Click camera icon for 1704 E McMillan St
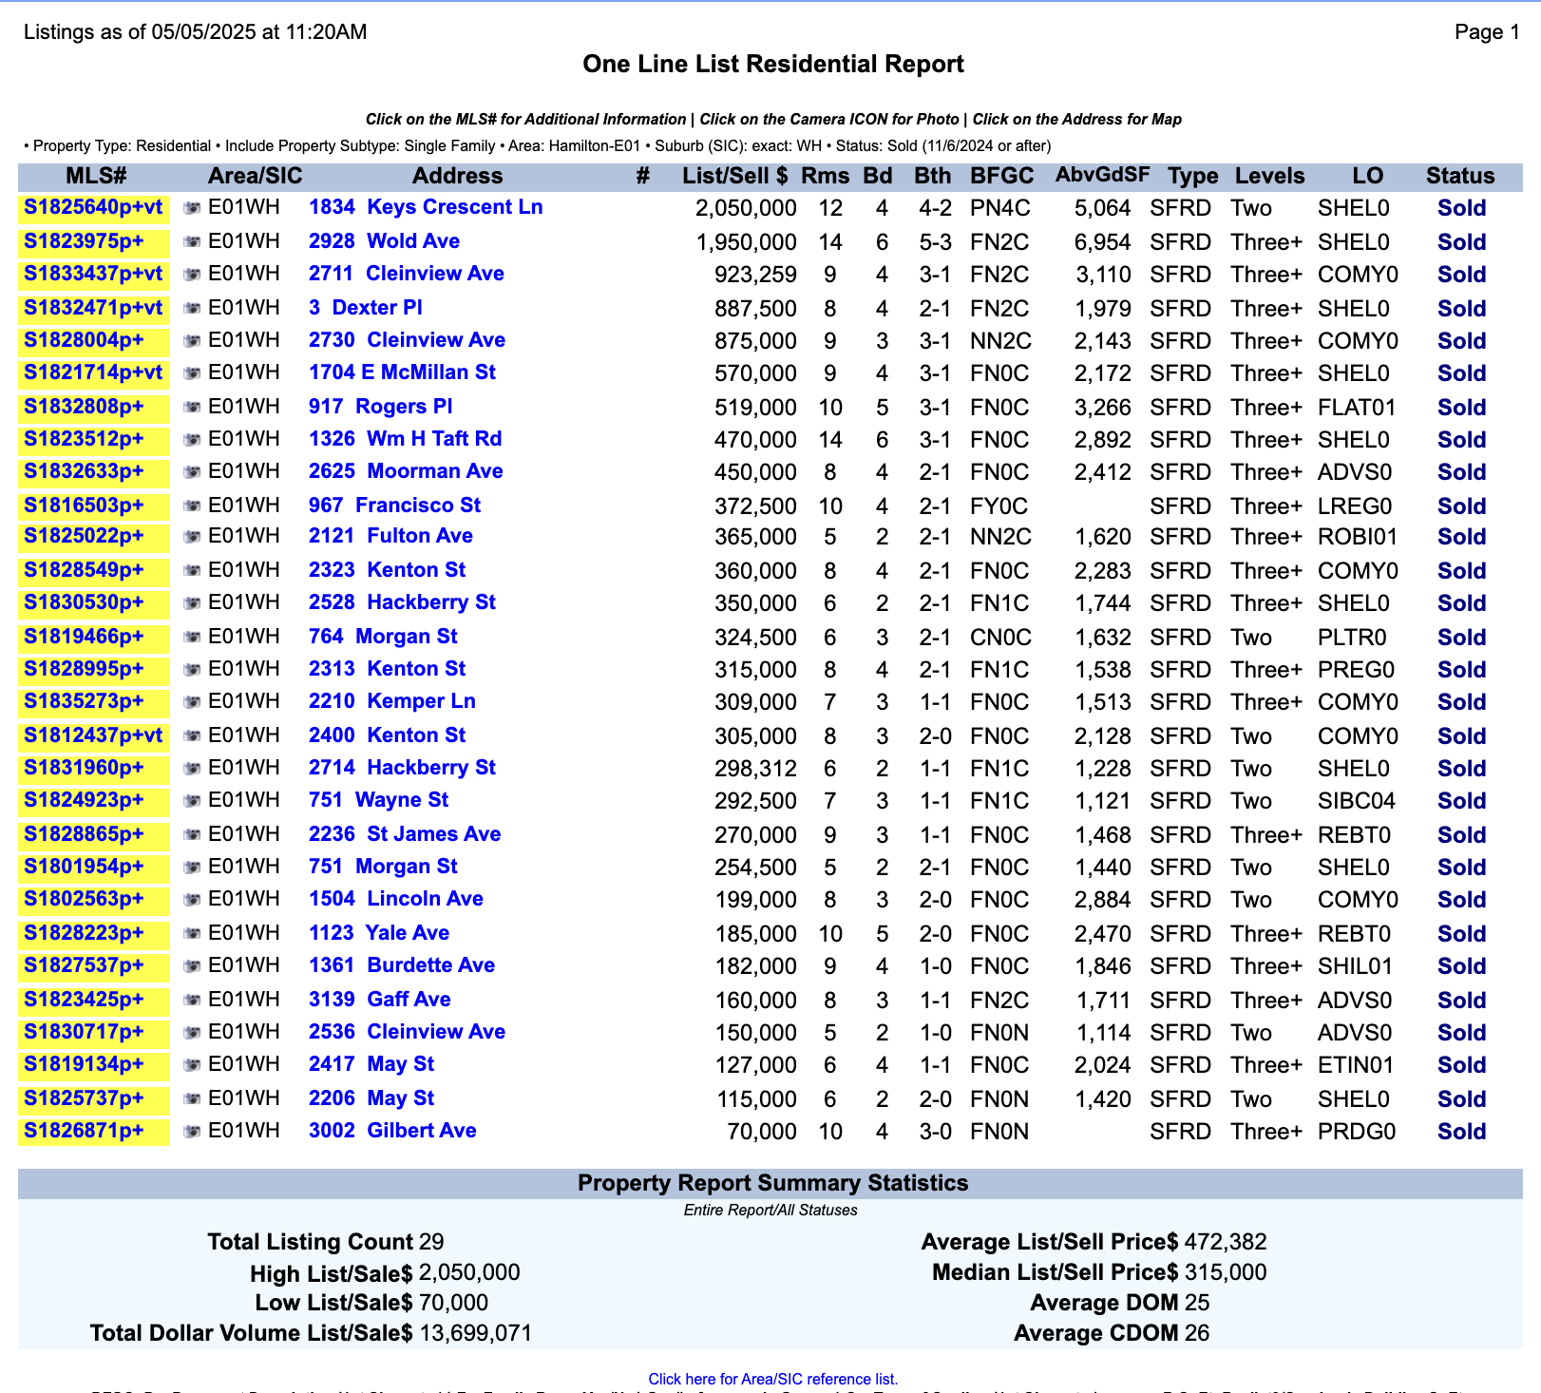 (192, 373)
